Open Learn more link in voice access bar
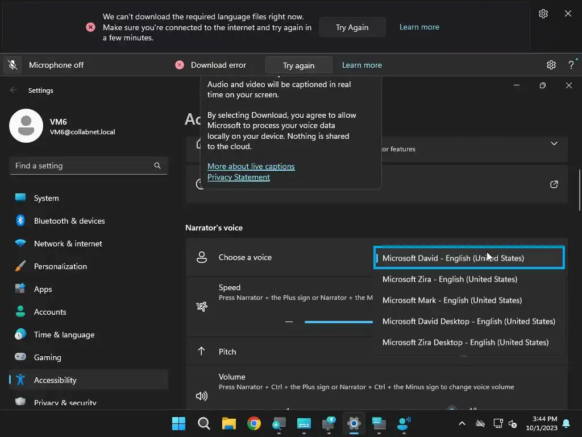Screen dimensions: 582x437 361,65
